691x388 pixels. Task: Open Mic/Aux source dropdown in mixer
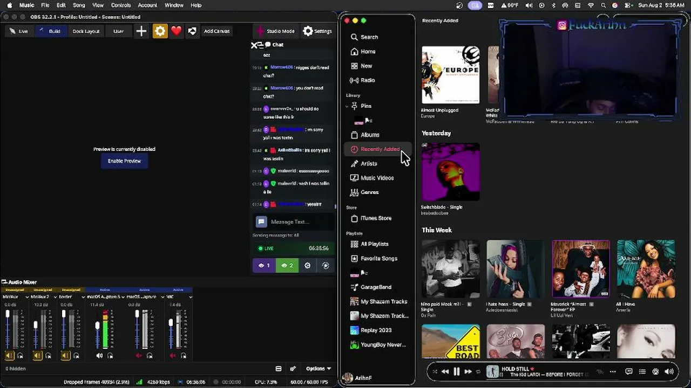(x=27, y=297)
